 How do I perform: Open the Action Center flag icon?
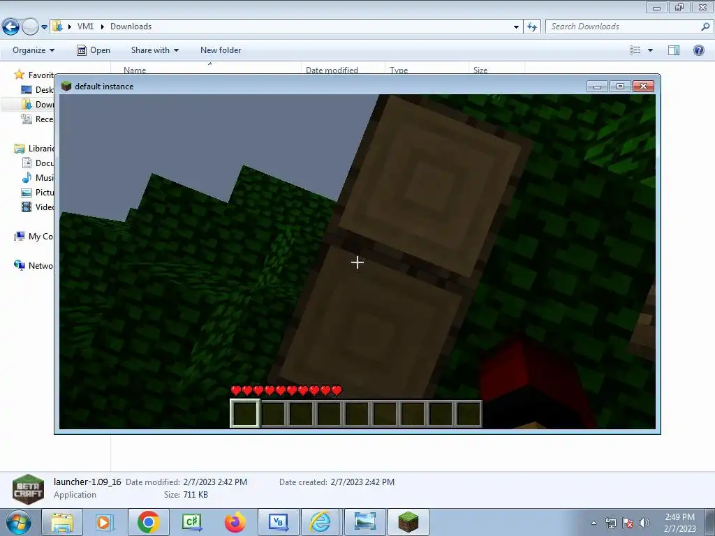point(628,523)
